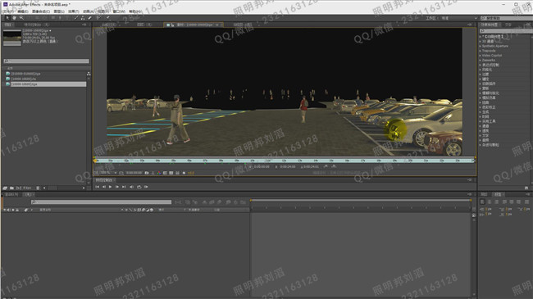Screen dimensions: 533x299
Task: Click the search help field at top right
Action: 507,18
